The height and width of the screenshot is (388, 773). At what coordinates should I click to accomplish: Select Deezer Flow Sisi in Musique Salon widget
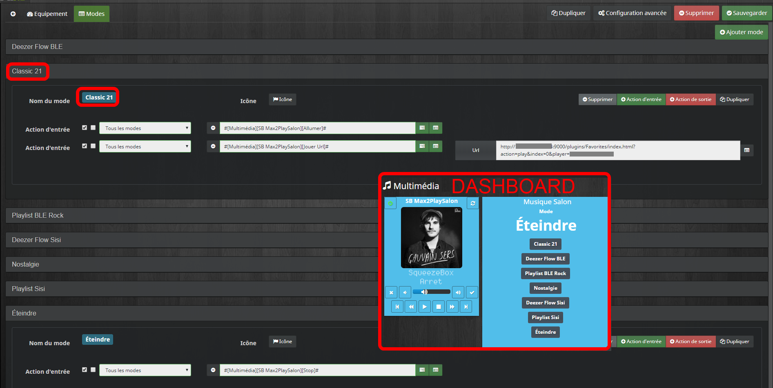click(x=546, y=303)
